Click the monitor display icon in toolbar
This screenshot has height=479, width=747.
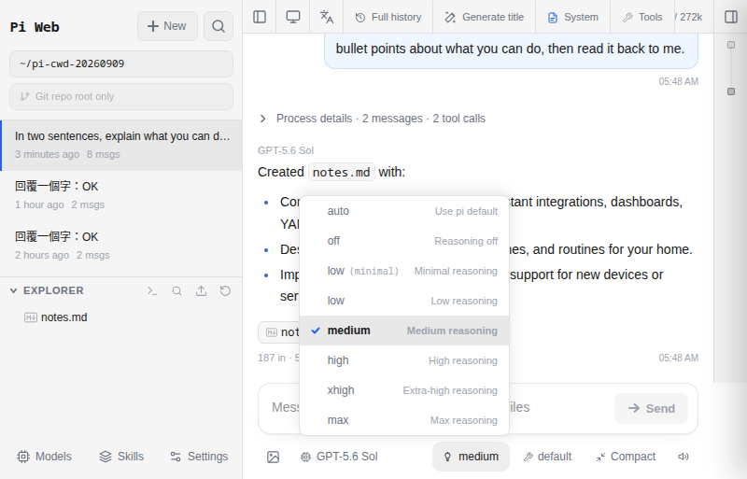[x=293, y=17]
